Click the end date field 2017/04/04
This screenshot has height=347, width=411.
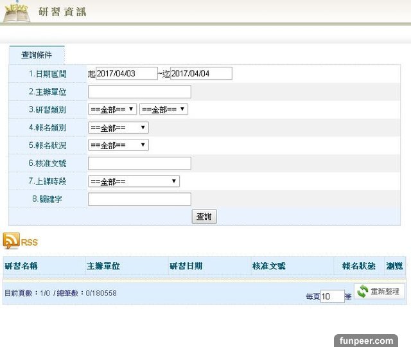(200, 74)
